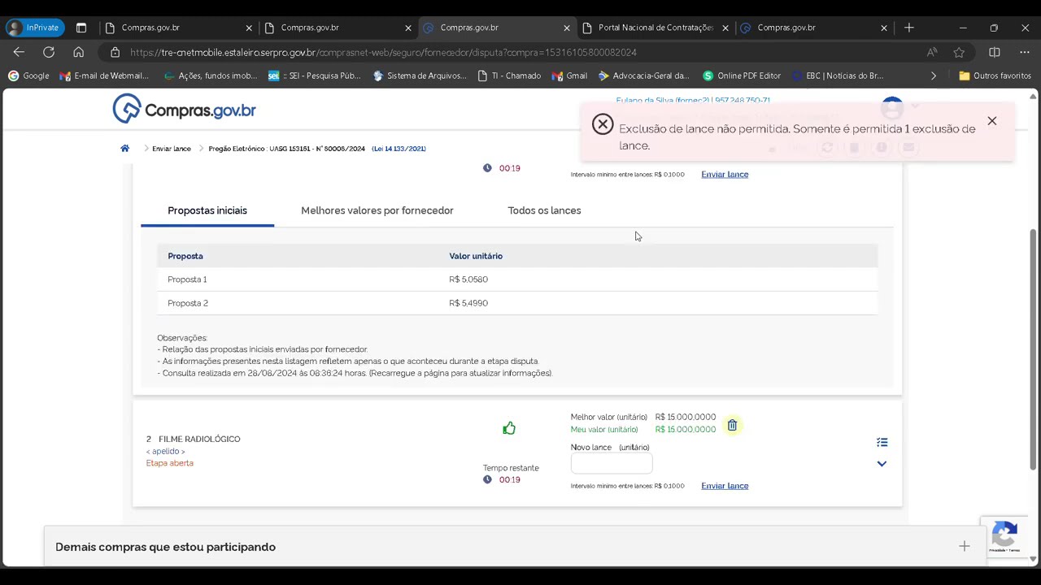Dismiss the 'Exclusão de lance' error notification
The image size is (1041, 585).
click(x=991, y=121)
